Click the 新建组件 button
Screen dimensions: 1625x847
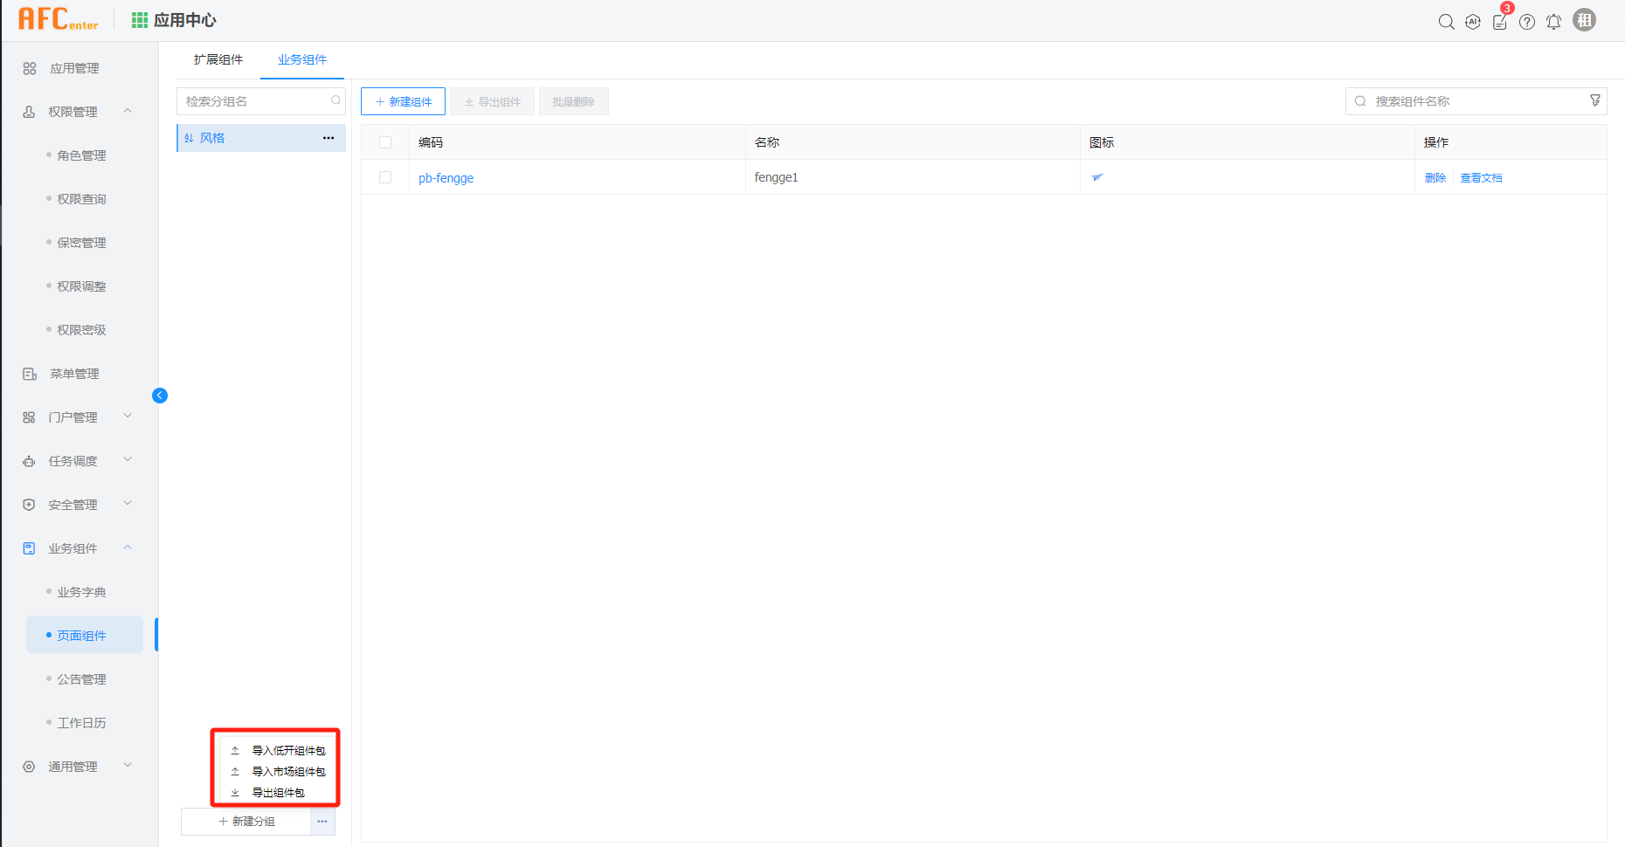click(403, 101)
